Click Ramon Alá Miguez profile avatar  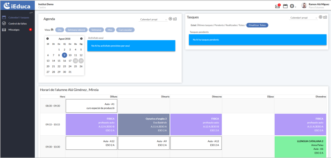click(x=304, y=5)
